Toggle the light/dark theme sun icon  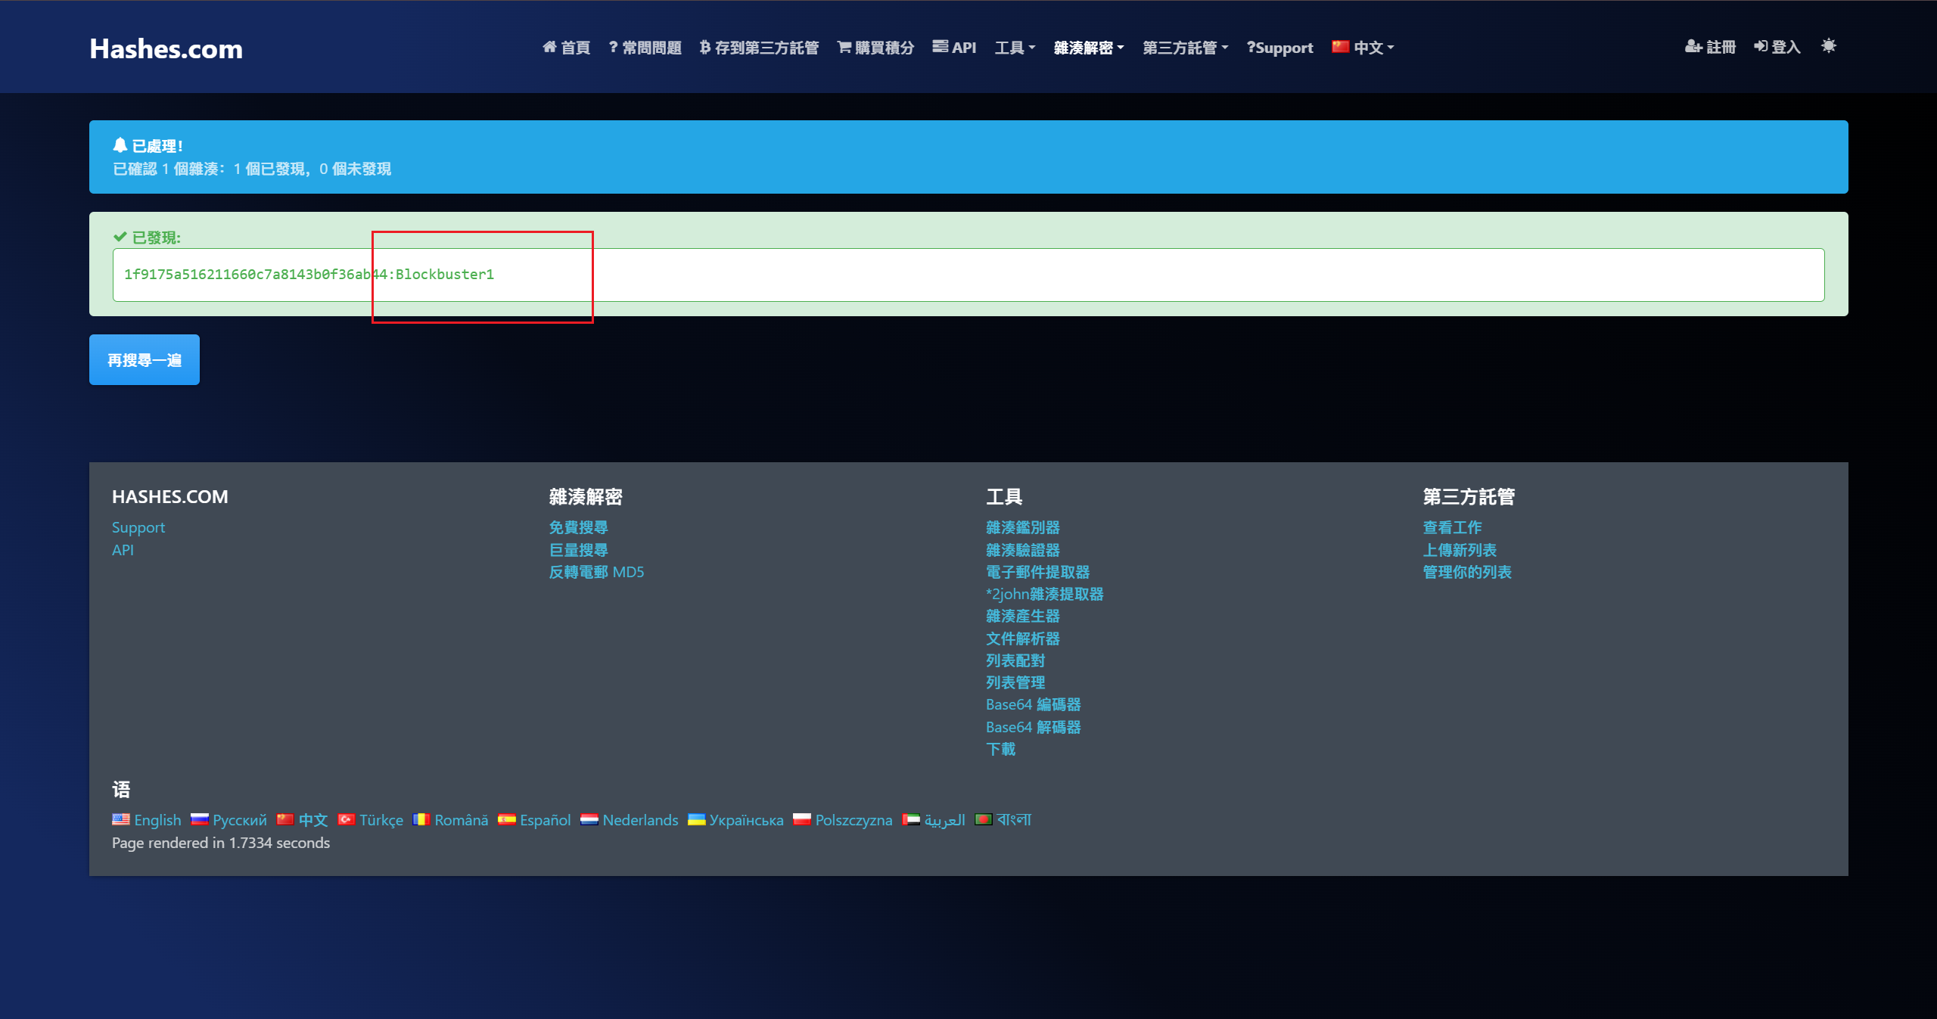point(1828,46)
